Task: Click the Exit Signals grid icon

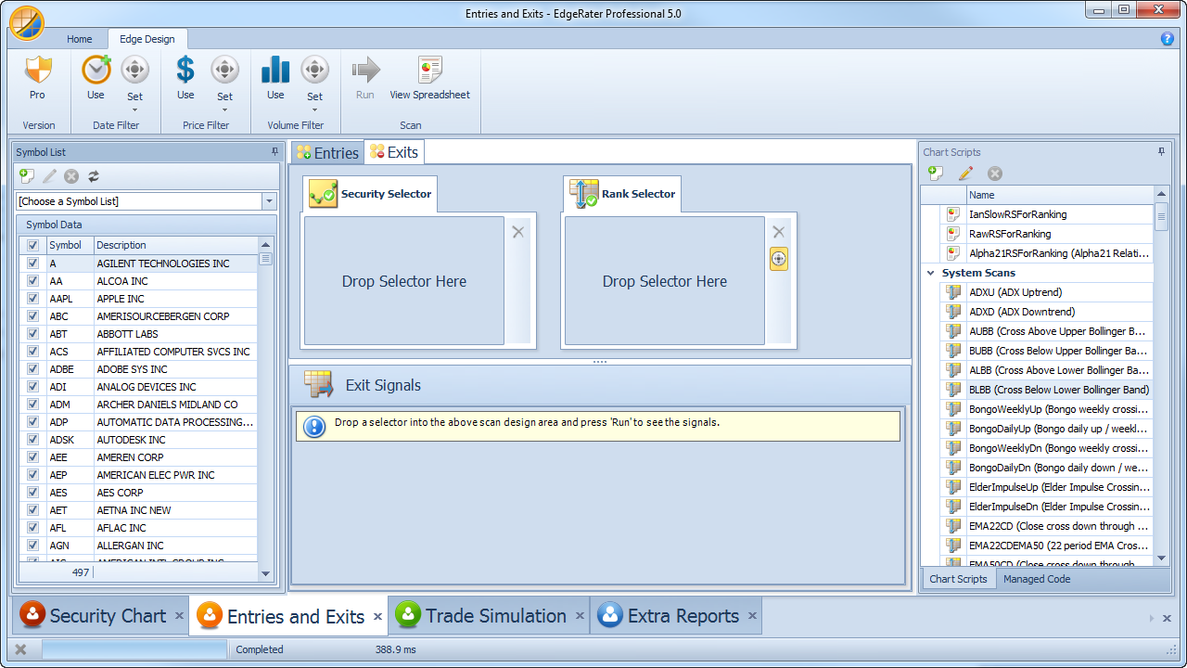Action: tap(318, 385)
